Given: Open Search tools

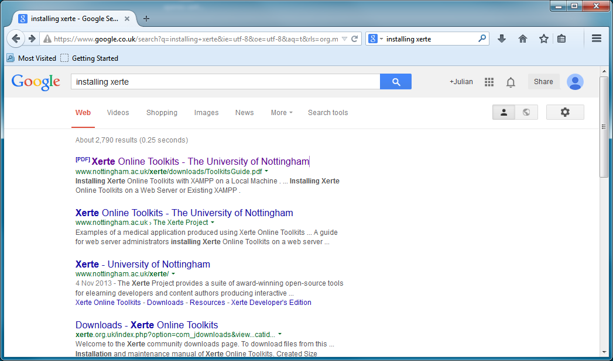Looking at the screenshot, I should [328, 113].
